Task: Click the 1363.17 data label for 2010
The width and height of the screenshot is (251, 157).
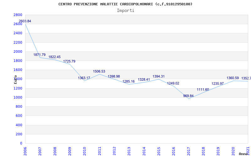Action: [84, 78]
